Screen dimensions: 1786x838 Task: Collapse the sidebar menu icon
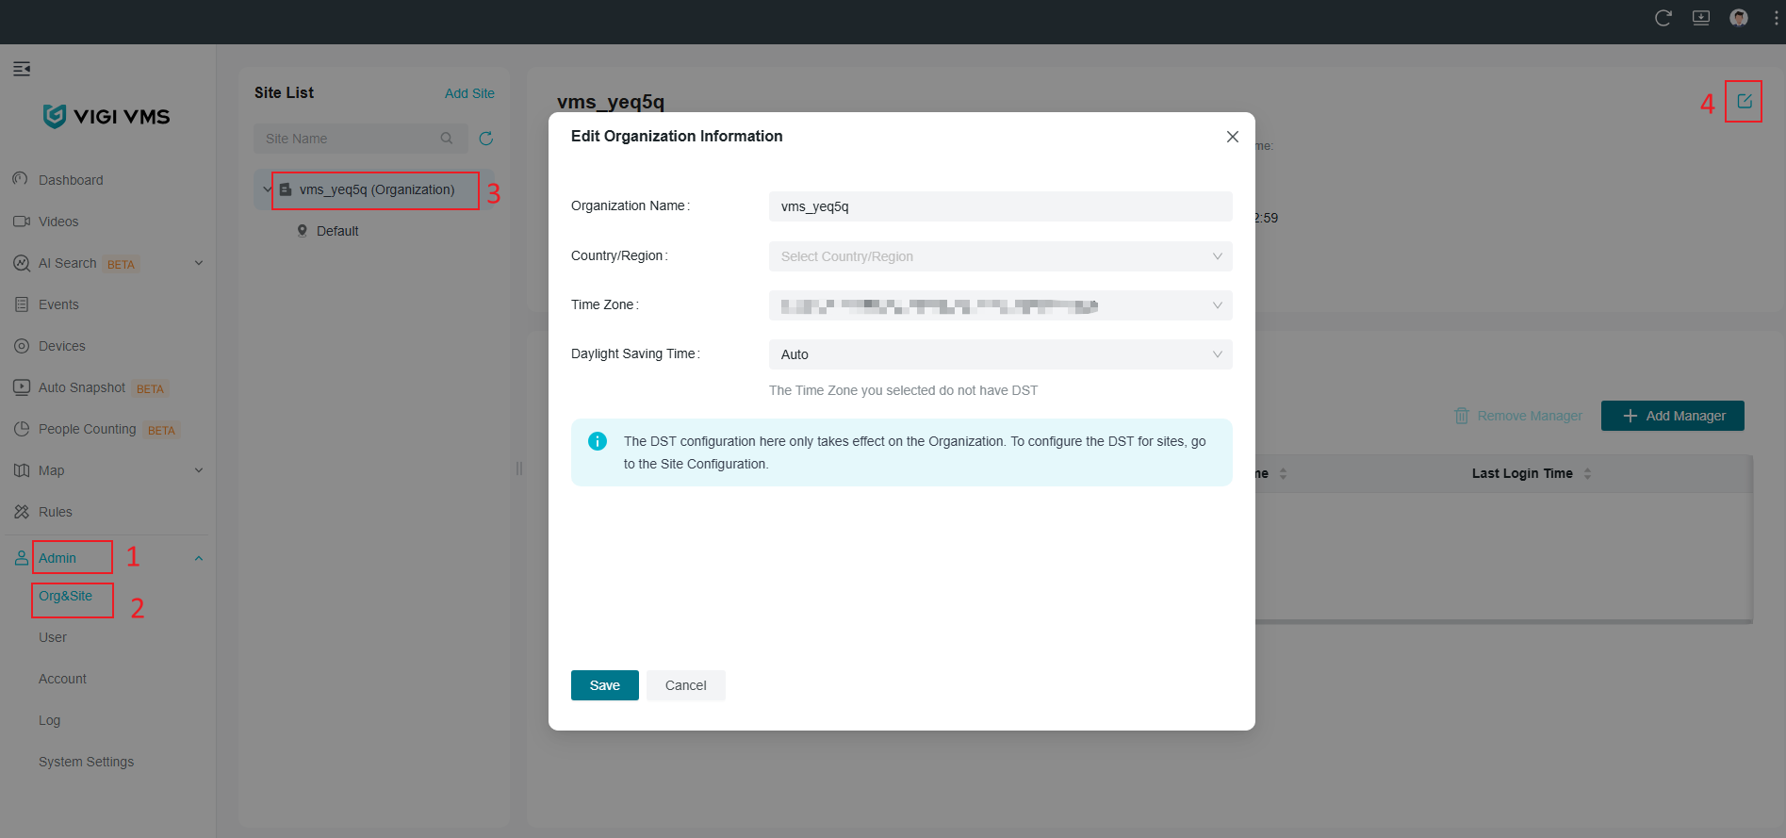point(22,69)
